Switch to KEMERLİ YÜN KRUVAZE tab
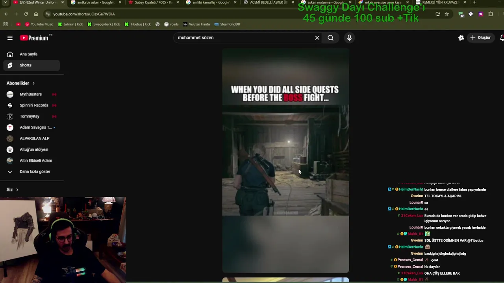This screenshot has height=283, width=504. pyautogui.click(x=441, y=2)
